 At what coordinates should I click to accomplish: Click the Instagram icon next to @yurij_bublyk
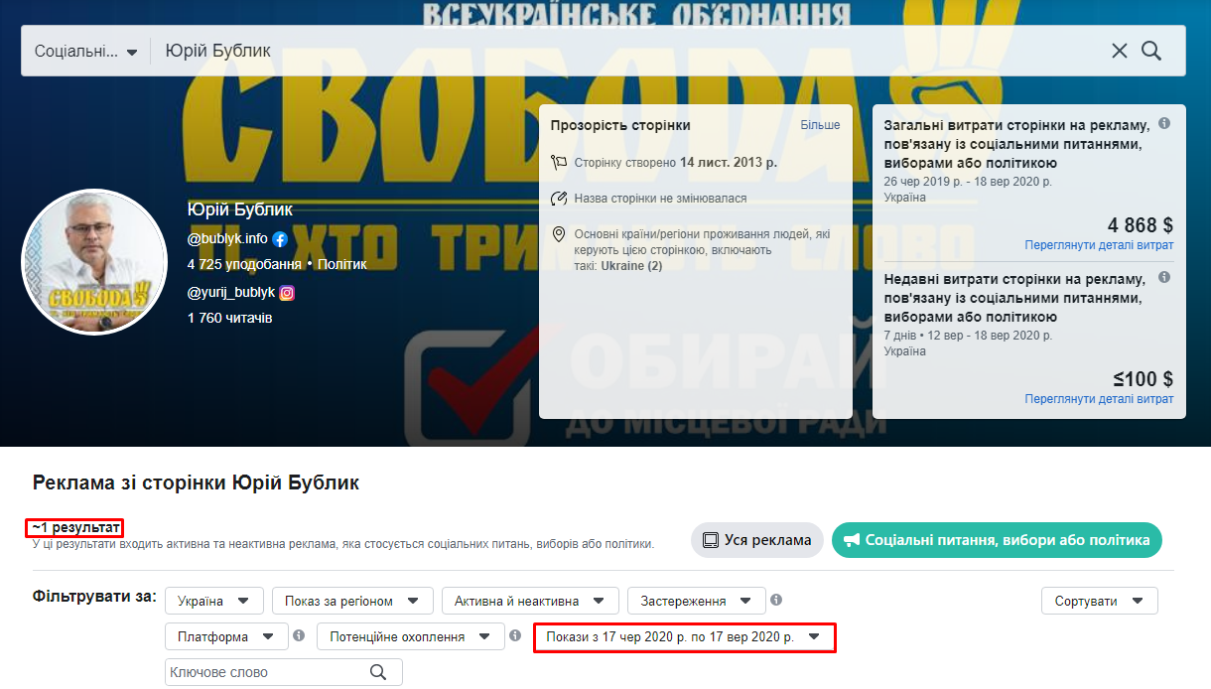[x=287, y=293]
